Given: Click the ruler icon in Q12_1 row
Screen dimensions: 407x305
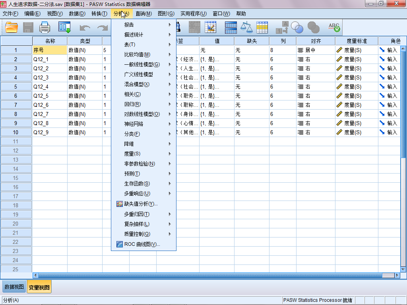Looking at the screenshot, I should (x=339, y=59).
